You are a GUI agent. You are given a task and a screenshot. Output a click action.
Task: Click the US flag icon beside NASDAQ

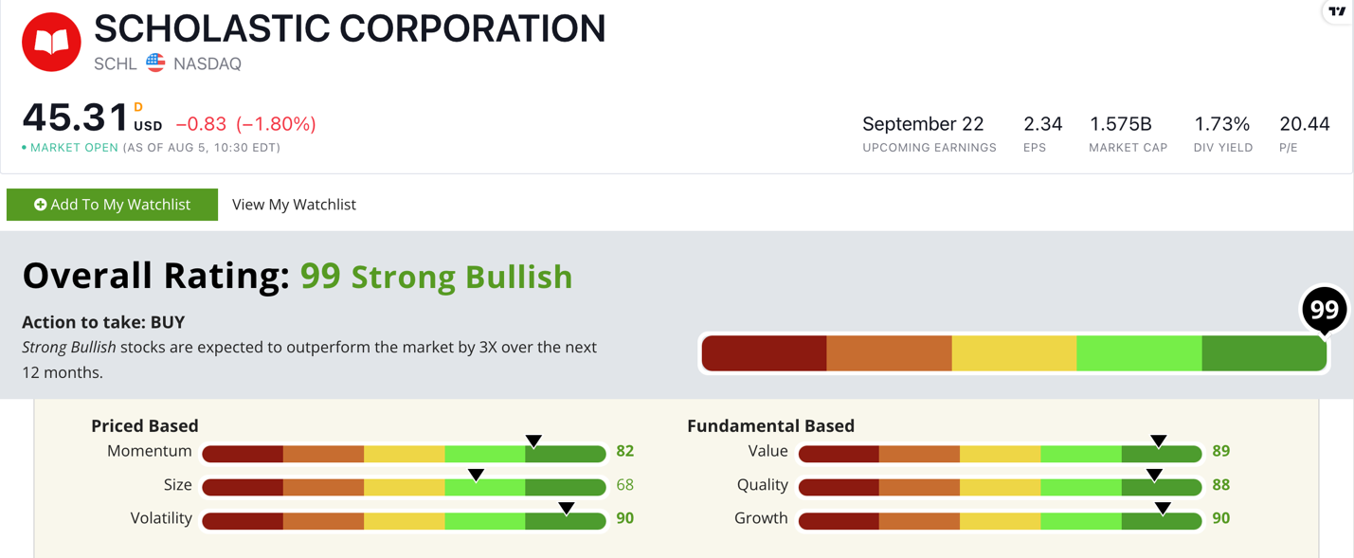(155, 63)
